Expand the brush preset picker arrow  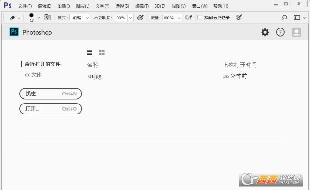[39, 18]
